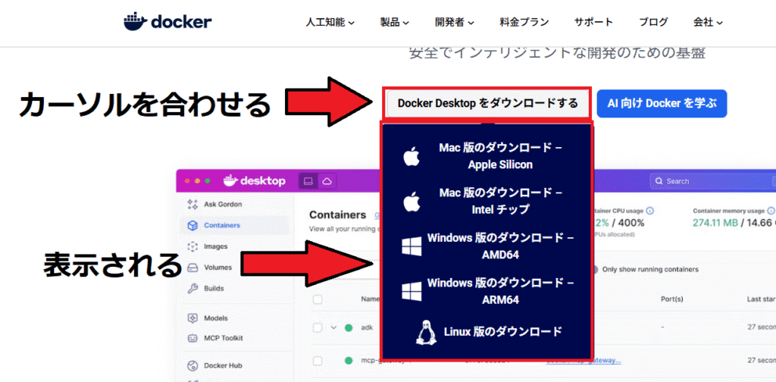Tick the select-all checkbox in table header

318,299
